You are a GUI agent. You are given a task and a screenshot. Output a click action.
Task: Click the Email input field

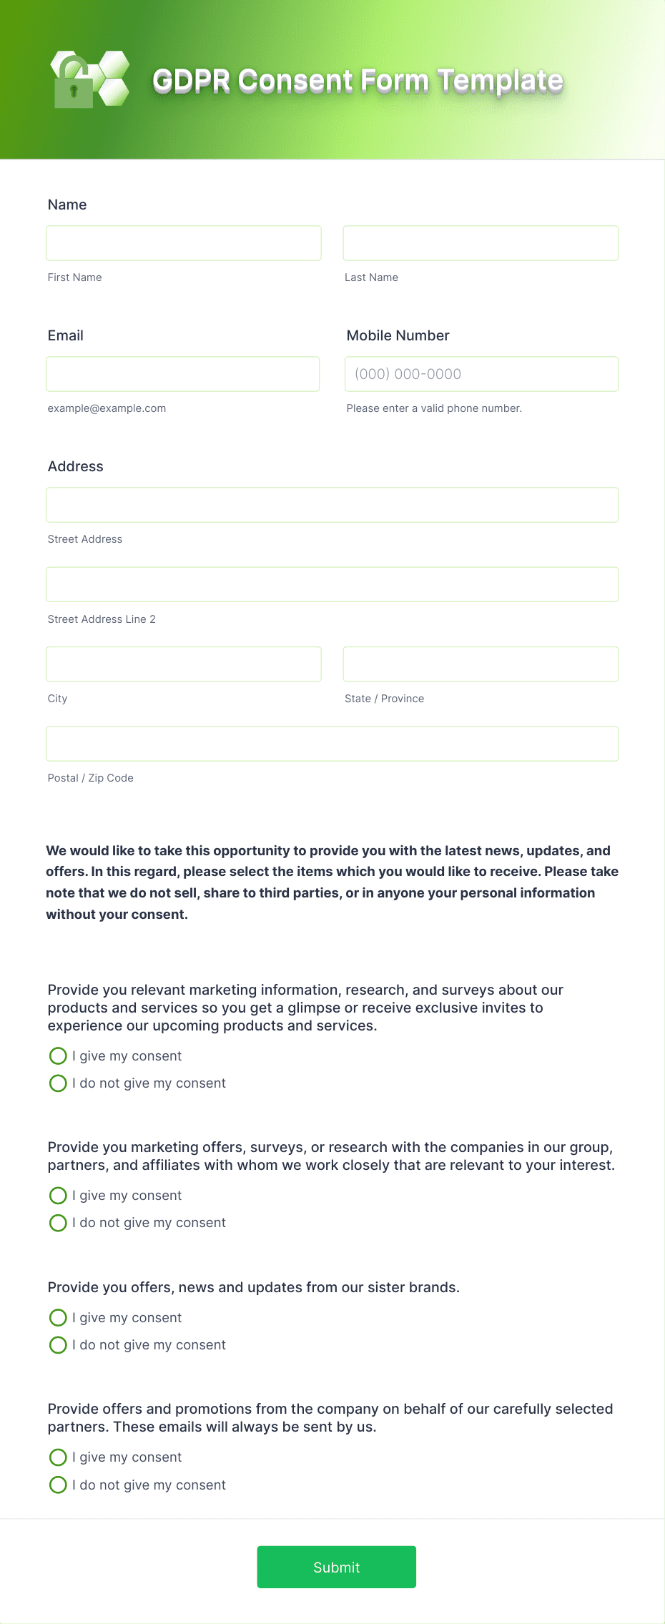182,373
